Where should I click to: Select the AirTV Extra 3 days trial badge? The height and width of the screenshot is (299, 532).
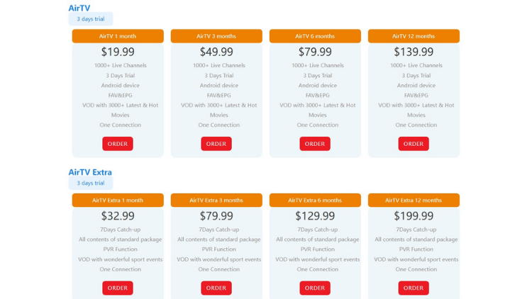91,184
